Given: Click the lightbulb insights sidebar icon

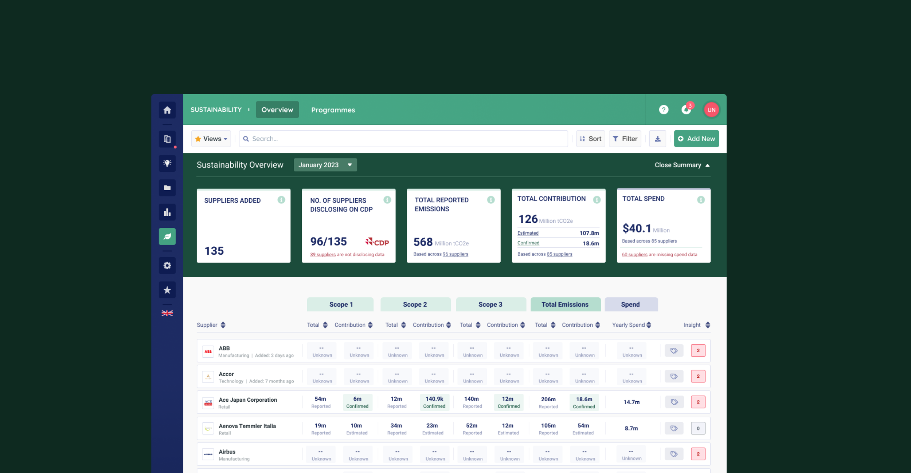Looking at the screenshot, I should click(167, 163).
